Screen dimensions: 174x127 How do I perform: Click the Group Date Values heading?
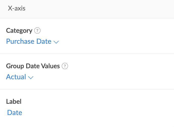coord(33,66)
